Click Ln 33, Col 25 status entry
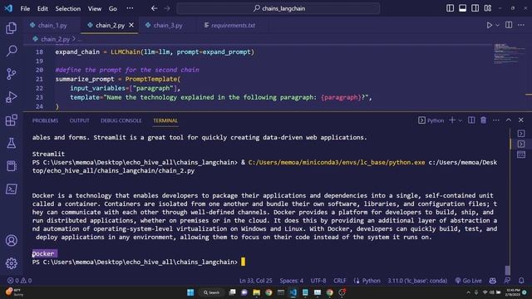 tap(256, 281)
